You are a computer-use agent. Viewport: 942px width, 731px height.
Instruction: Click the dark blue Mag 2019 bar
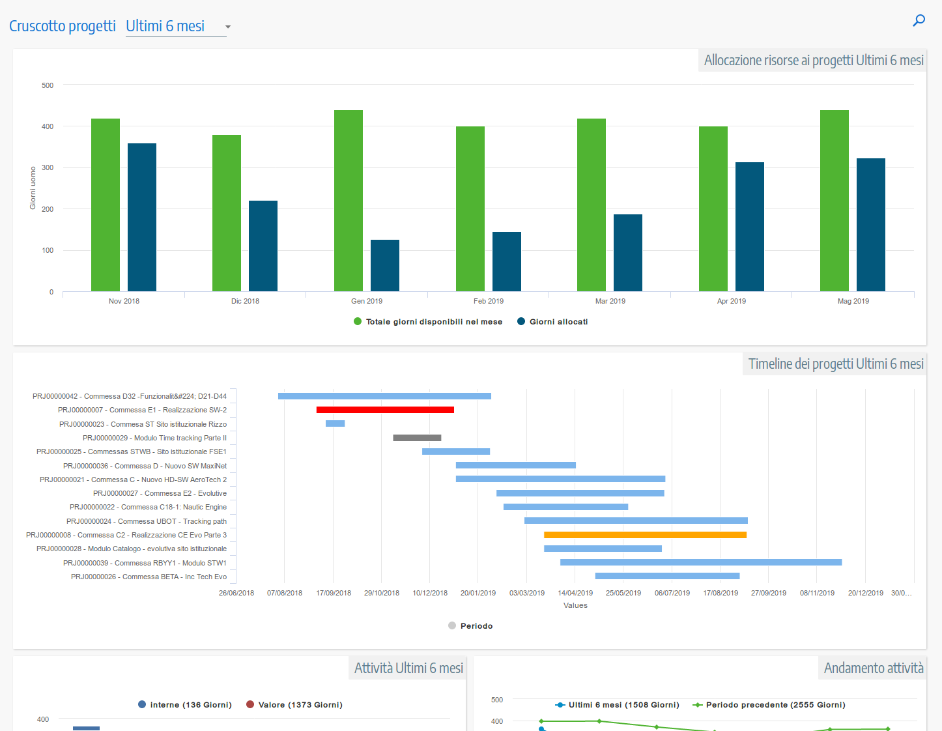pos(871,225)
